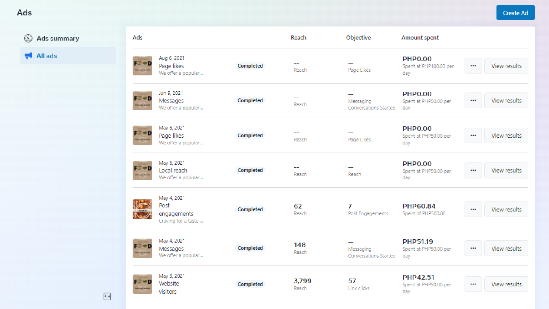
Task: Open the kimchi Post engagements ad thumbnail
Action: click(x=142, y=209)
